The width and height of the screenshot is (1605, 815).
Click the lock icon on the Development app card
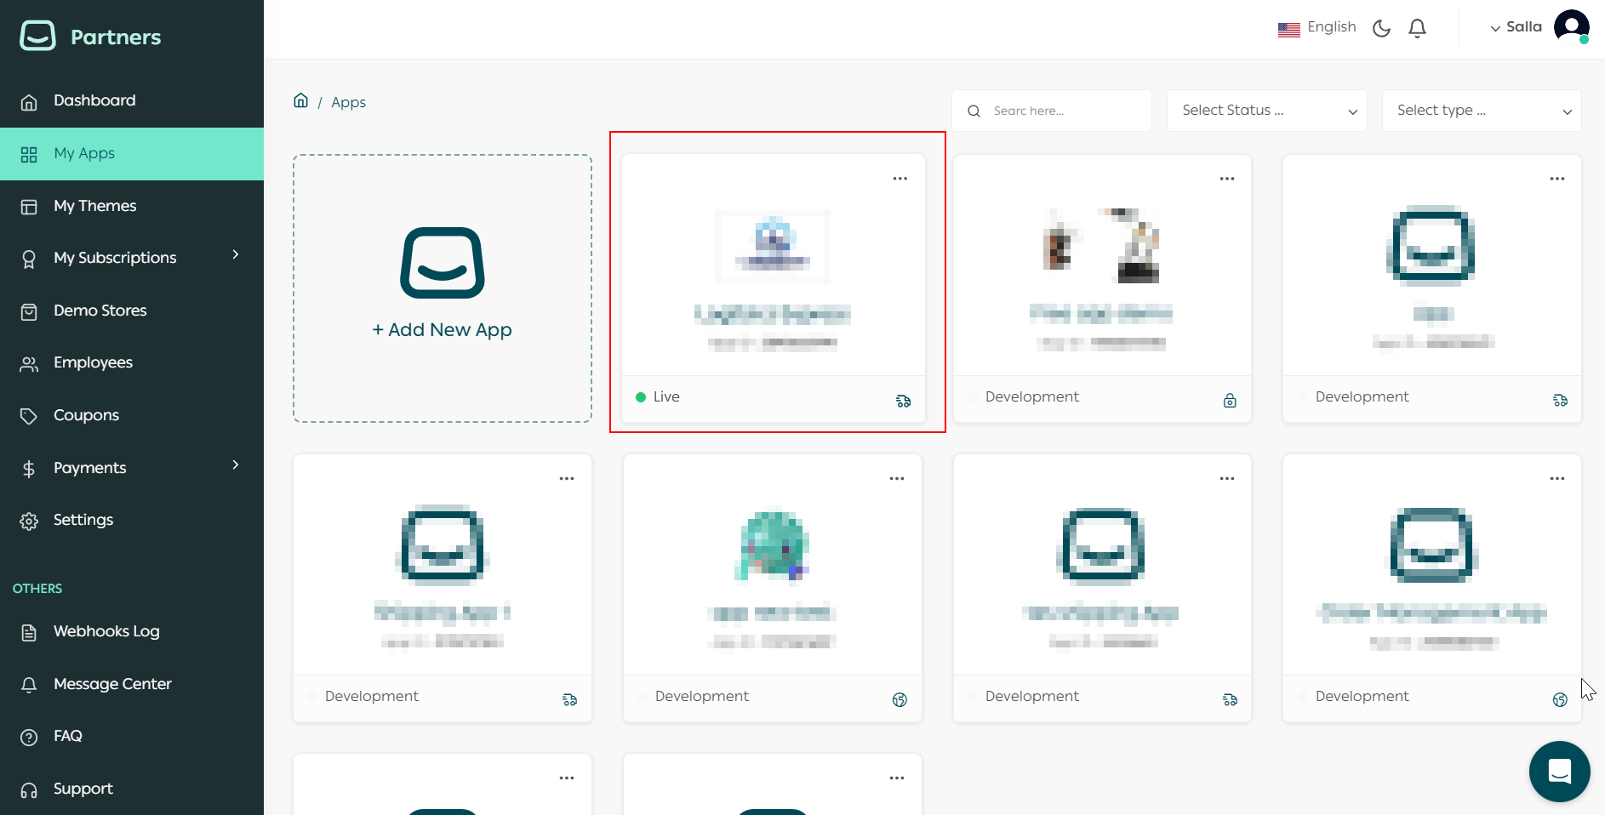1230,400
